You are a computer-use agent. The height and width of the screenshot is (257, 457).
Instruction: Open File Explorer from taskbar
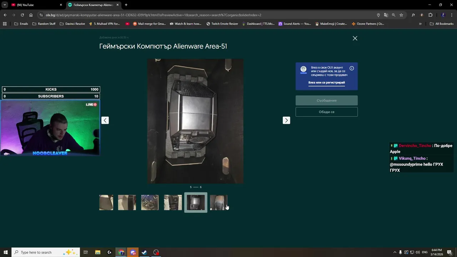[98, 252]
